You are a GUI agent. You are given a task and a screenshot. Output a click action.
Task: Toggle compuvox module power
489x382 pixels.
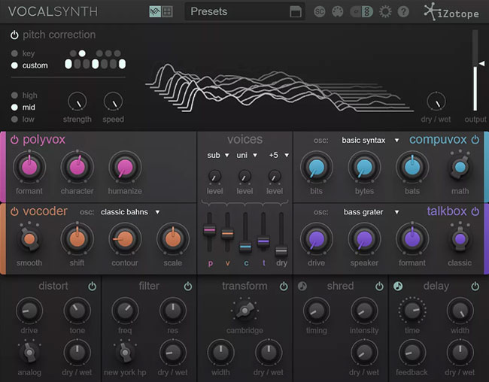pyautogui.click(x=475, y=140)
